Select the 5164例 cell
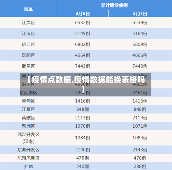The height and width of the screenshot is (170, 172). click(x=140, y=33)
